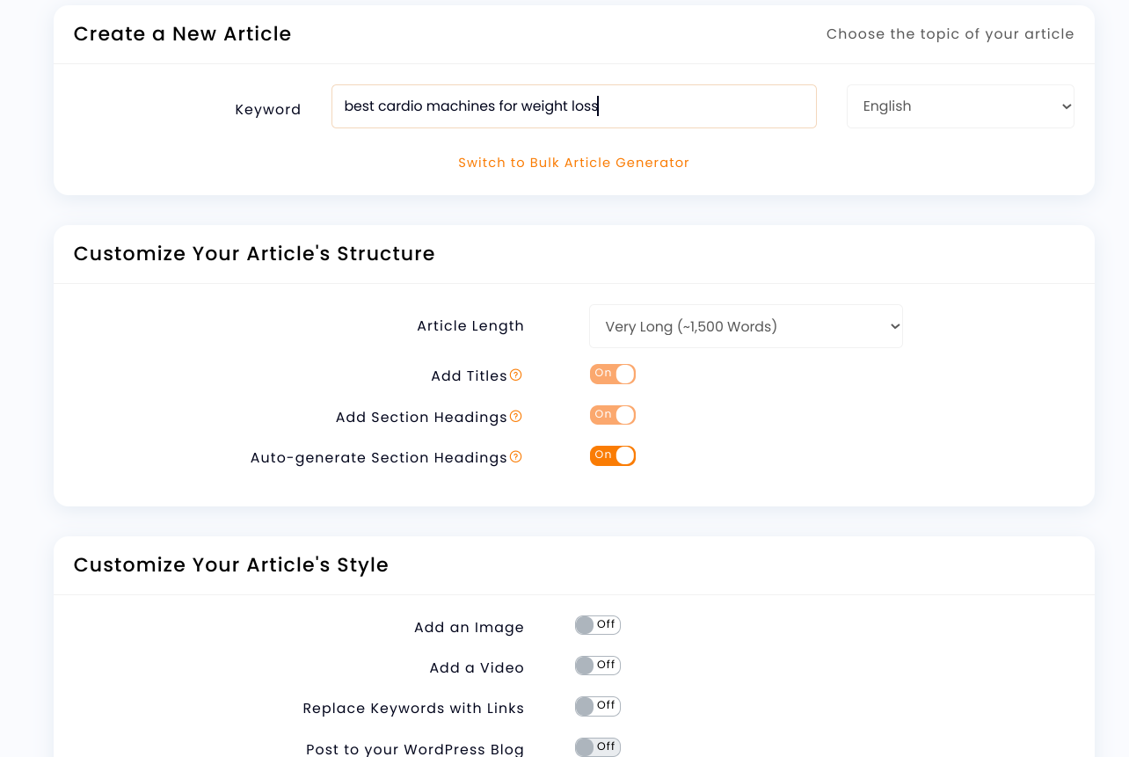Show help for Auto-generate Section Headings

pyautogui.click(x=516, y=457)
